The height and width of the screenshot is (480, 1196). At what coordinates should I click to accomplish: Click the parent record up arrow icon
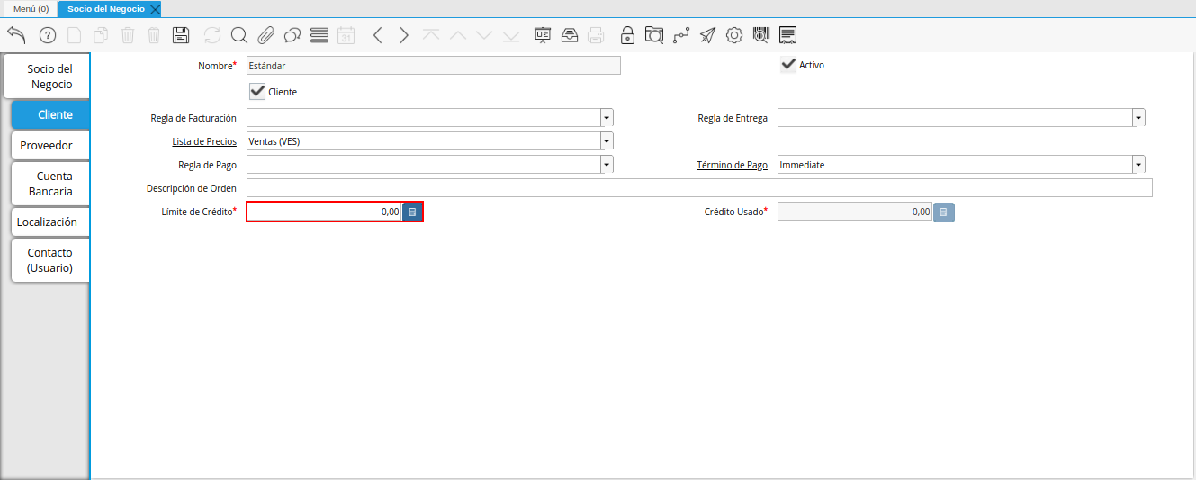(x=457, y=35)
